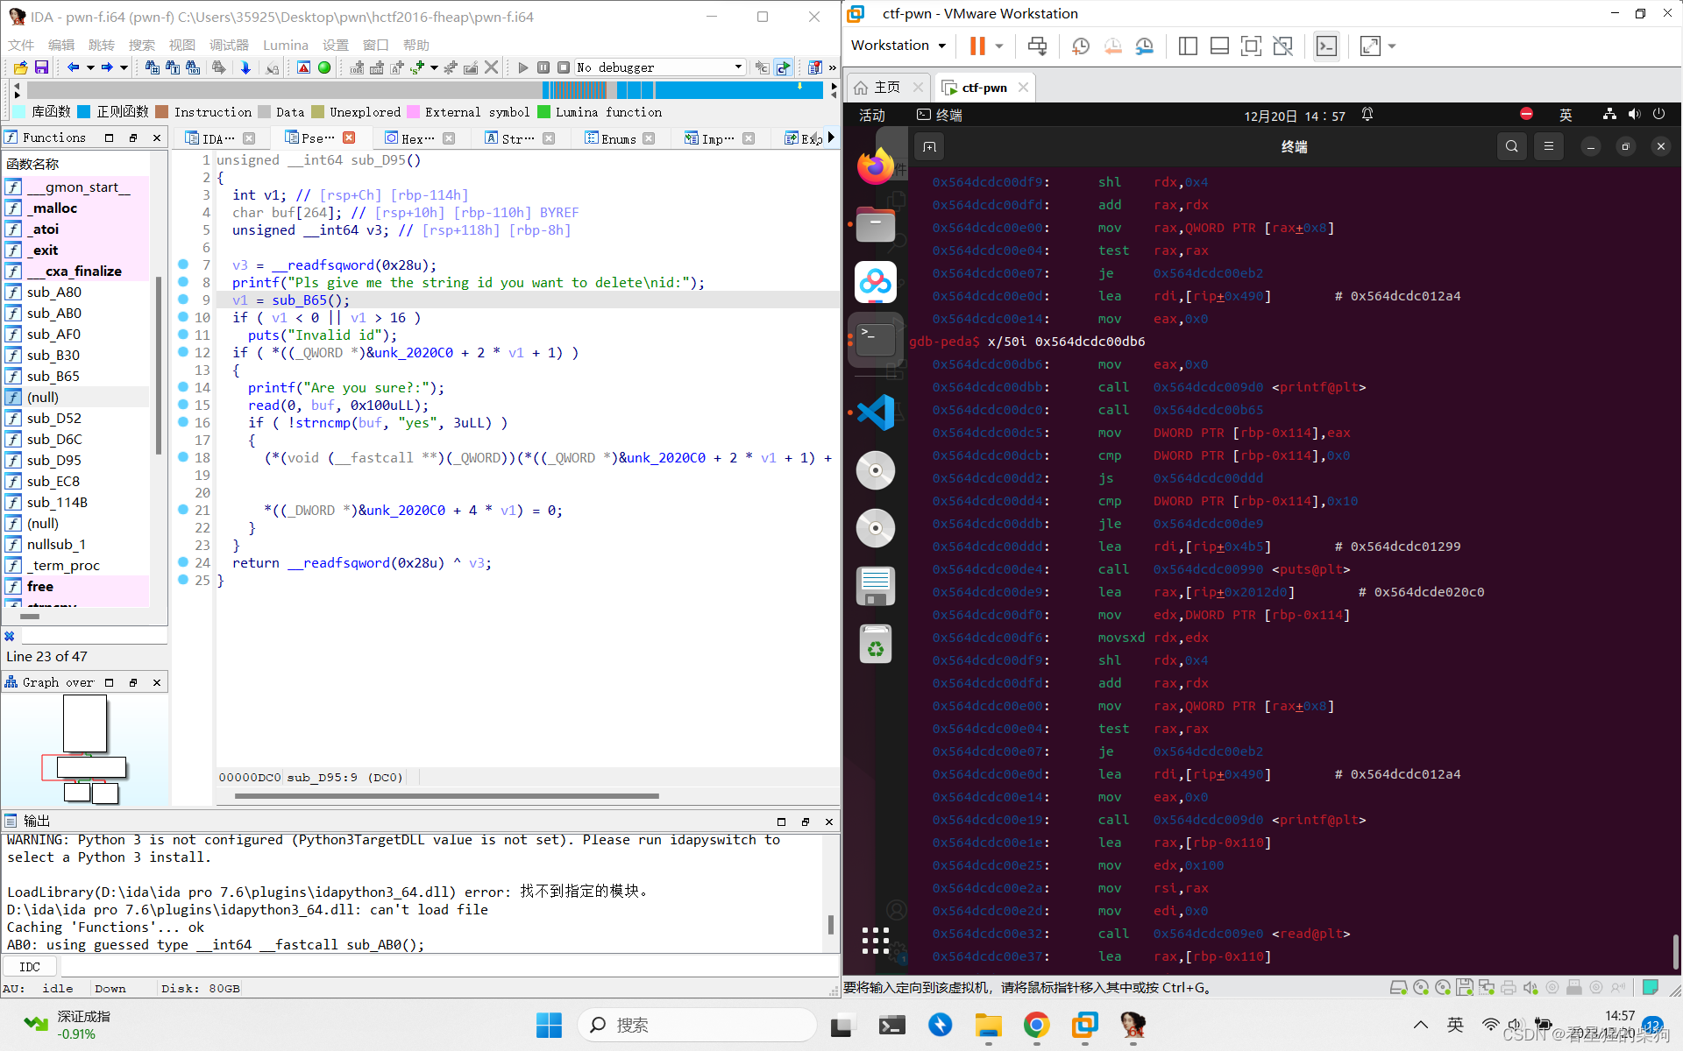The height and width of the screenshot is (1051, 1683).
Task: Toggle VMware console view icon
Action: pyautogui.click(x=1326, y=46)
